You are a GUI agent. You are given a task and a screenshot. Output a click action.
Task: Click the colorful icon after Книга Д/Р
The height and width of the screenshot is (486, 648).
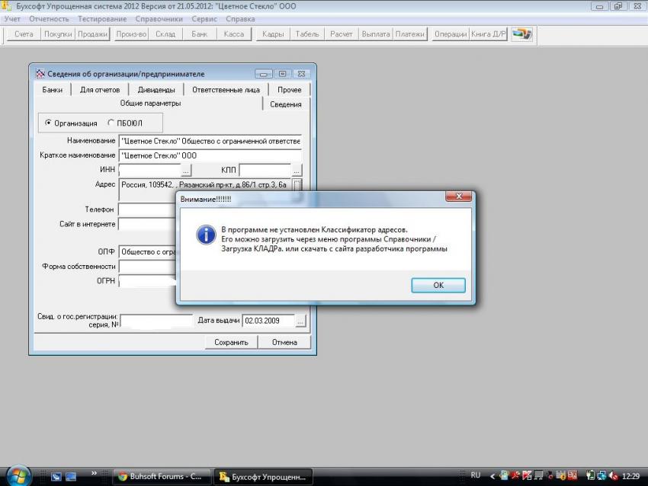click(521, 34)
